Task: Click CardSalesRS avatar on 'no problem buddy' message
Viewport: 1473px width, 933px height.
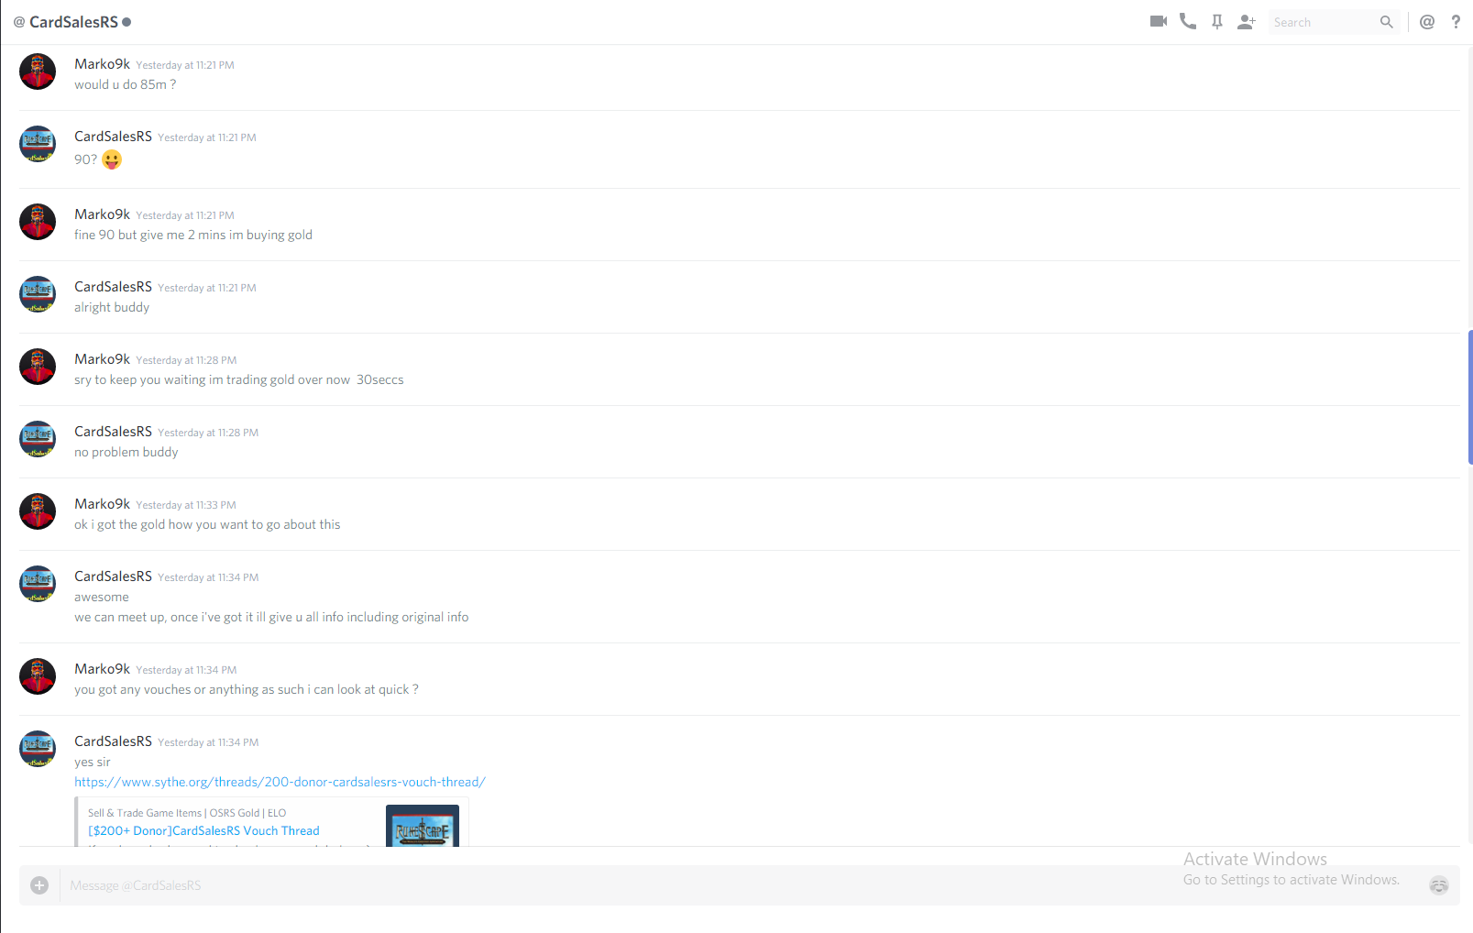Action: [38, 439]
